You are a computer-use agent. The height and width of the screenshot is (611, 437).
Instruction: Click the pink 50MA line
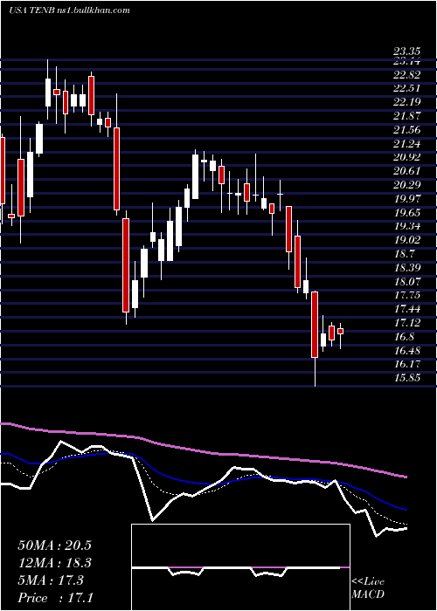coord(203,451)
